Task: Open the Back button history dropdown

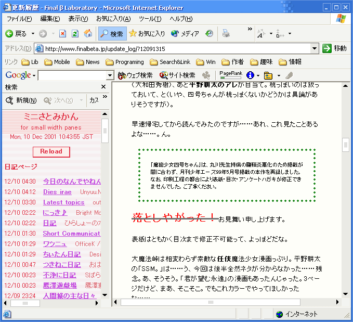Action: [x=33, y=34]
